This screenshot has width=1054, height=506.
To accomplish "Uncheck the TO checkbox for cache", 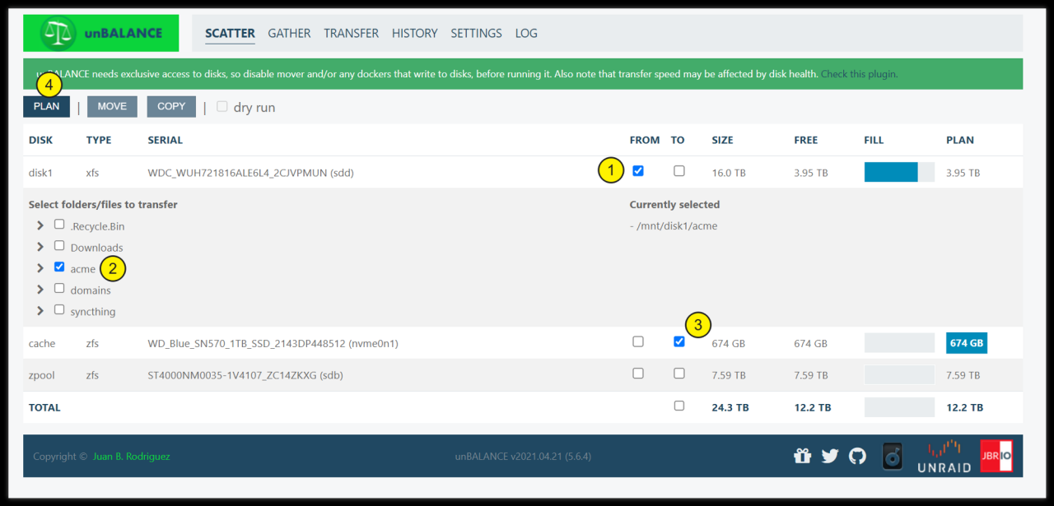I will point(679,341).
